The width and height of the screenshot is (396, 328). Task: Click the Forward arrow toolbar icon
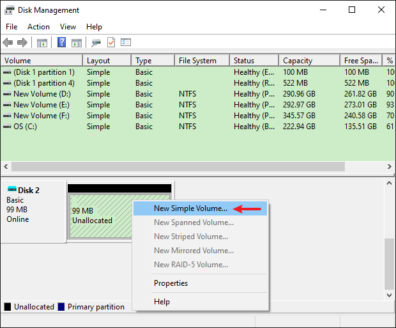22,42
